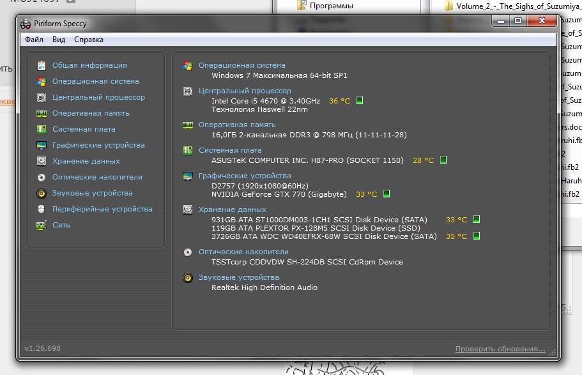This screenshot has height=375, width=582.
Task: Open Графические устройства heading link in summary
Action: 245,176
